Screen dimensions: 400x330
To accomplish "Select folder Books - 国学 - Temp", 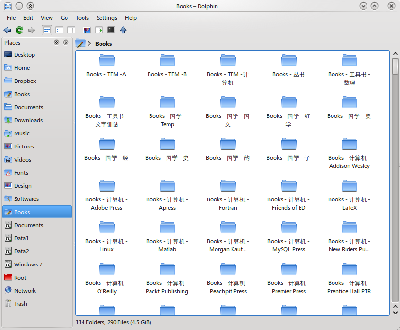I will tap(167, 112).
